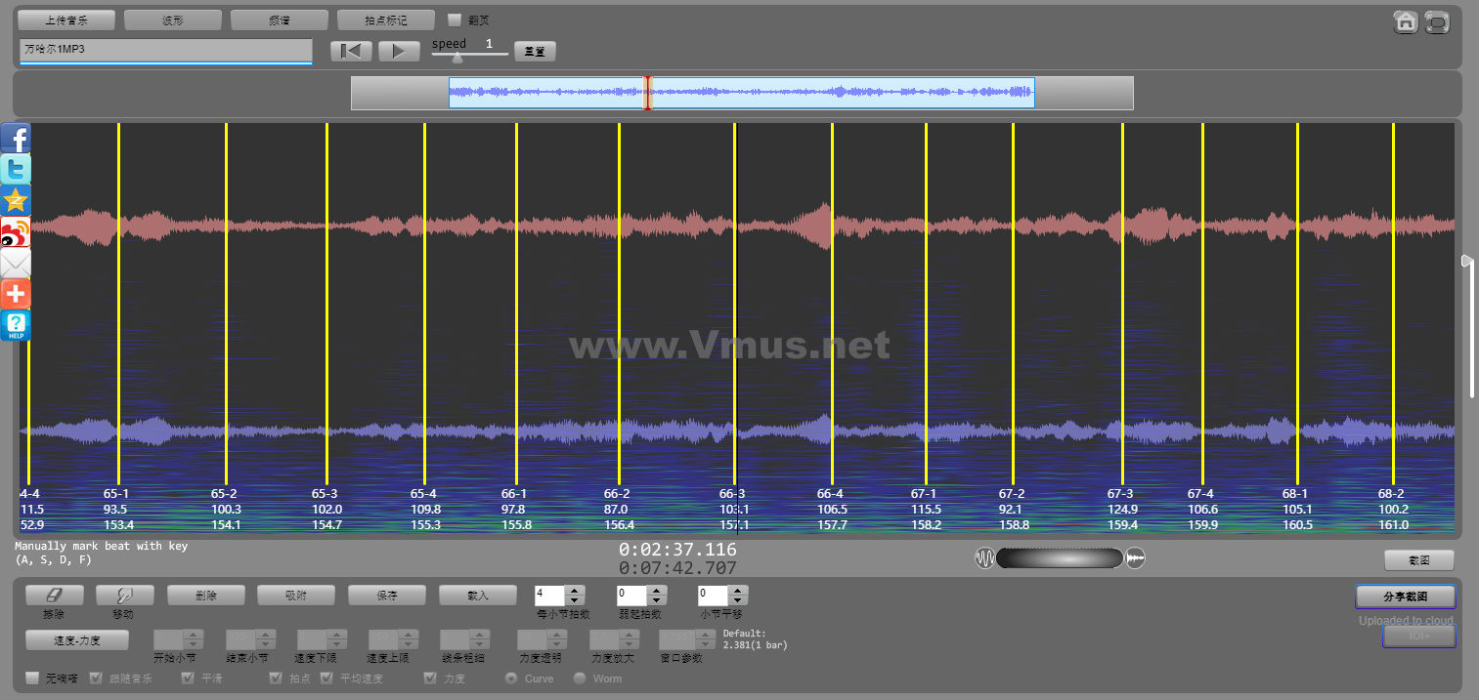Select the eraser tool (擦除) button
Image resolution: width=1479 pixels, height=700 pixels.
pos(54,595)
